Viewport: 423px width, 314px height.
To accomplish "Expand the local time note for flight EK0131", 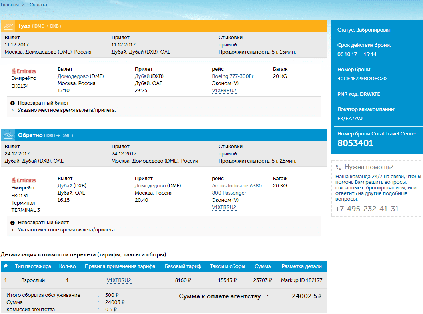I will click(12, 230).
